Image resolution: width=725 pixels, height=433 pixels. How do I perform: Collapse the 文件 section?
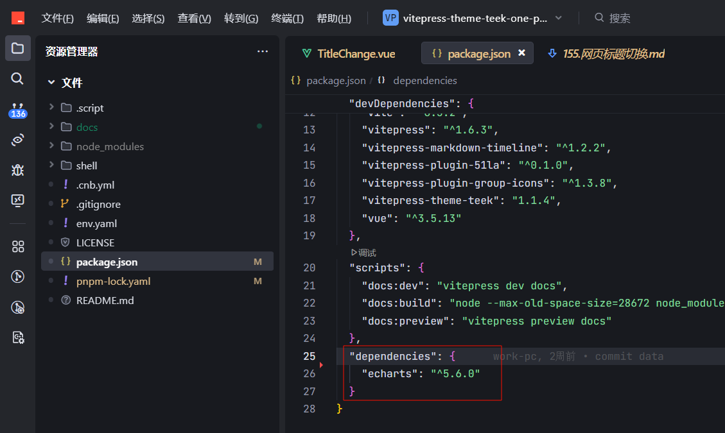point(51,82)
